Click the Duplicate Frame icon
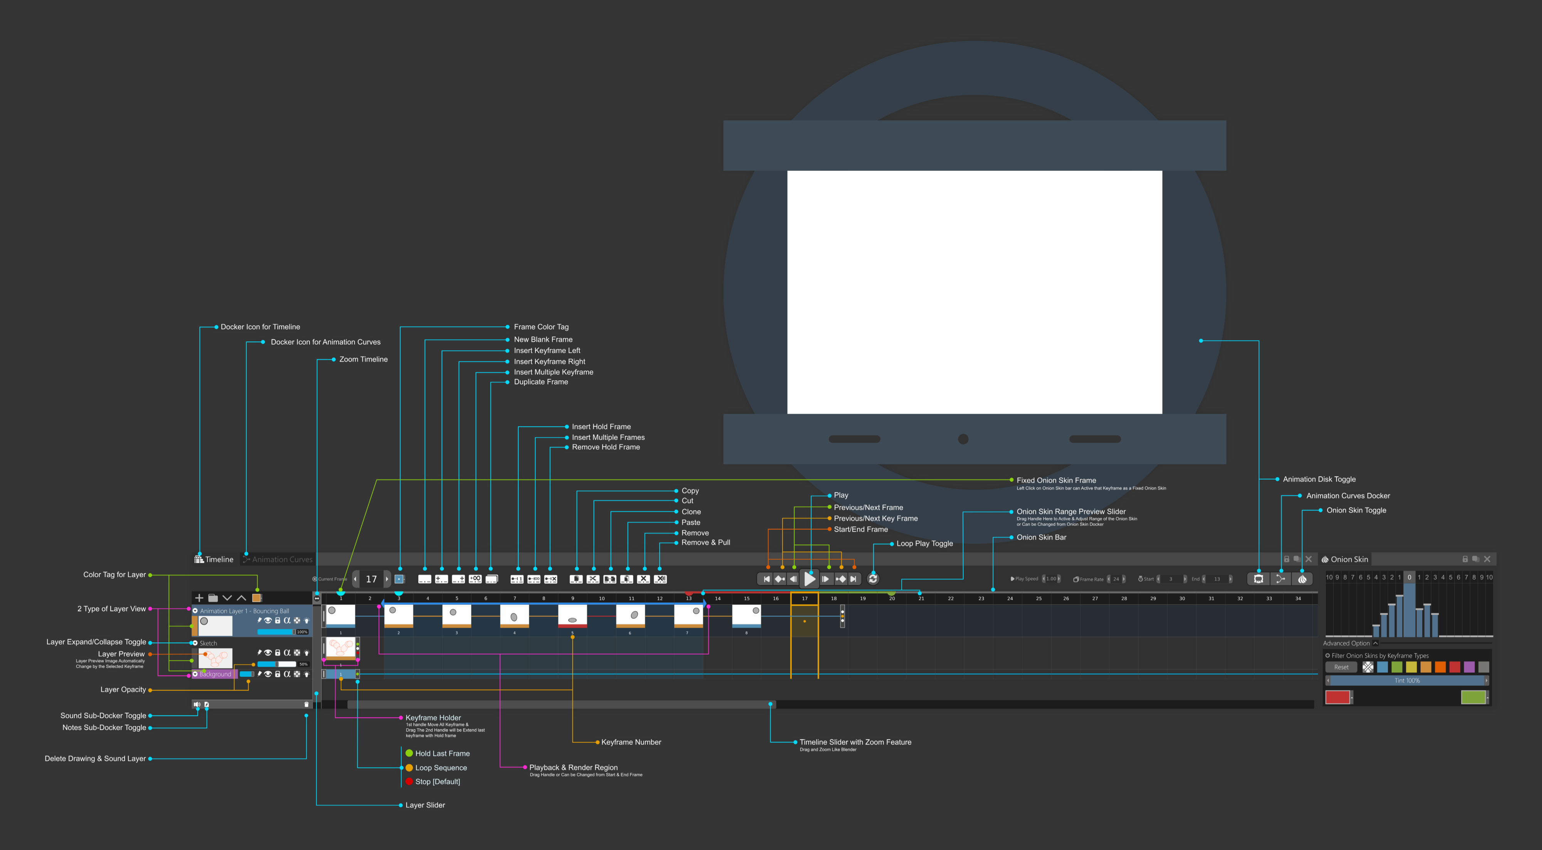Screen dimensions: 1542x850 coord(492,579)
